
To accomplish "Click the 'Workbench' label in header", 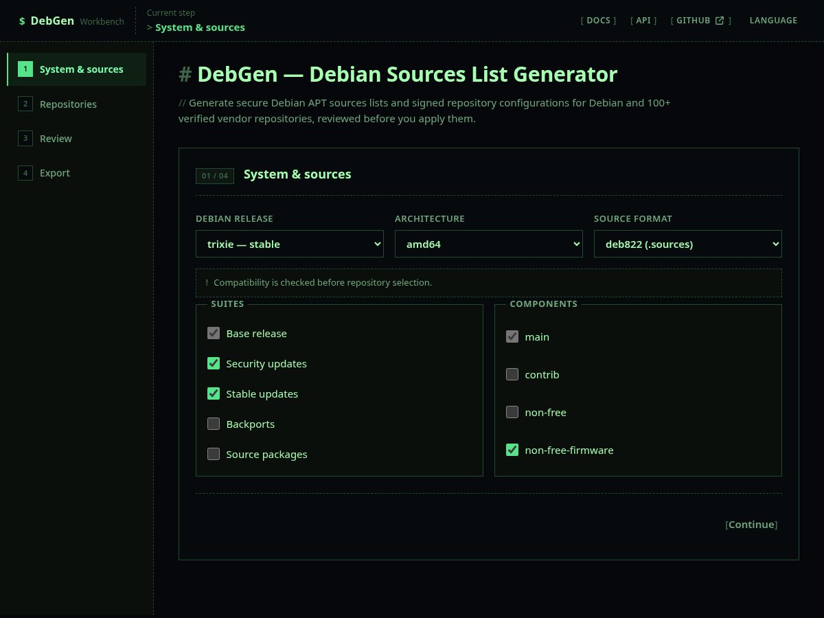I will coord(102,21).
